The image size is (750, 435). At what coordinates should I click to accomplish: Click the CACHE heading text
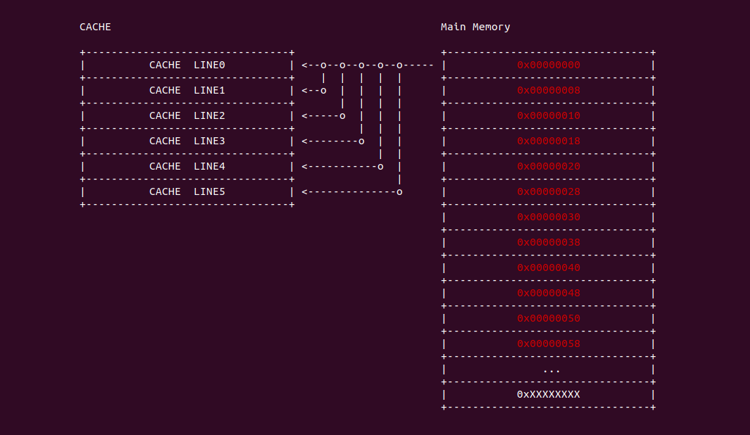tap(95, 27)
